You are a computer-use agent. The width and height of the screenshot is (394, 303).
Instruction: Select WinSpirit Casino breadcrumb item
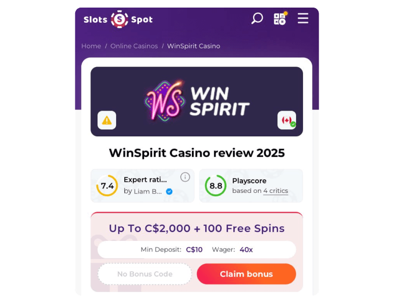193,46
